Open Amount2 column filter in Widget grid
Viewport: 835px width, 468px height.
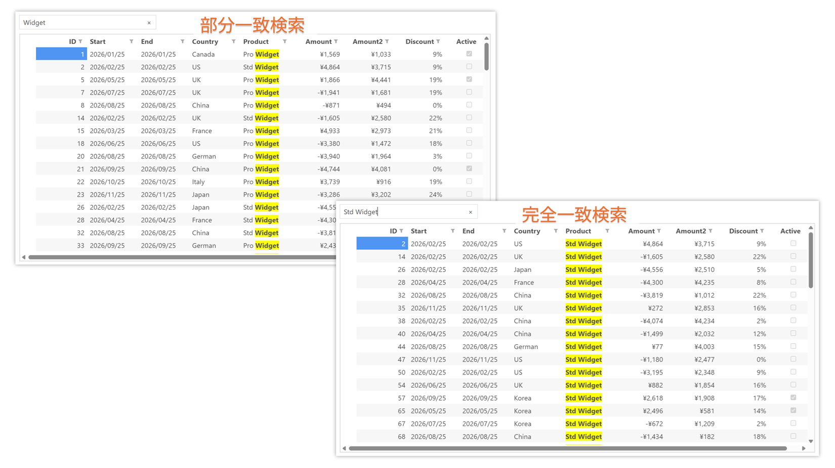(387, 41)
